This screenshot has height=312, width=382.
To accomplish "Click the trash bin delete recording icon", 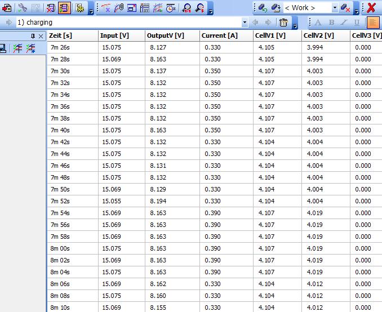I will (283, 23).
